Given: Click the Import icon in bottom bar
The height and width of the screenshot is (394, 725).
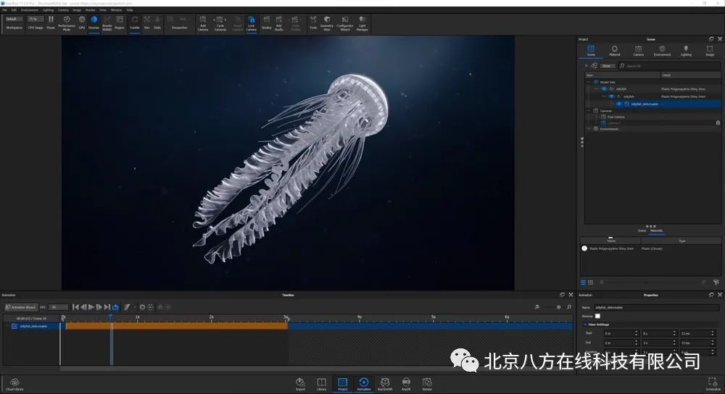Looking at the screenshot, I should click(x=301, y=384).
